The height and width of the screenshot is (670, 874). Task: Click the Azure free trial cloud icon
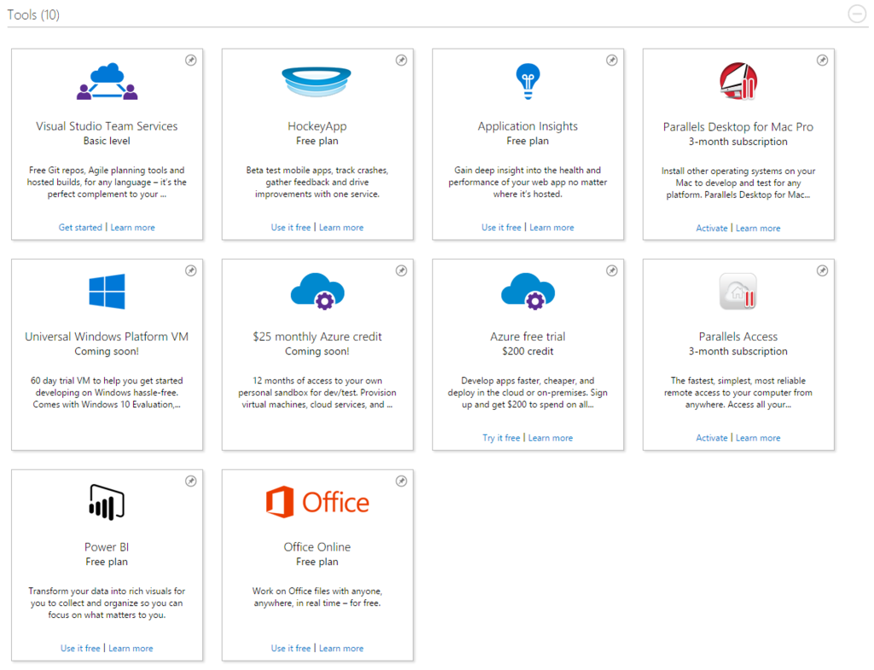pyautogui.click(x=527, y=291)
